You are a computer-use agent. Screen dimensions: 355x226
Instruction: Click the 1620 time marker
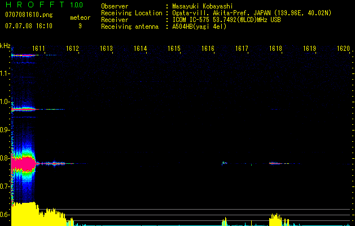coord(343,48)
